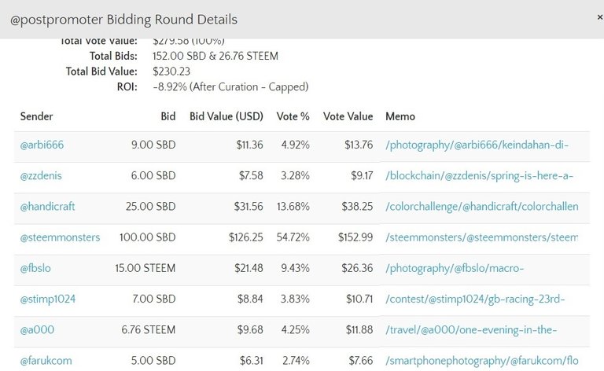Open the /blockchain/@zzdenis spring memo link
Viewport: 604px width, 371px height.
tap(479, 175)
